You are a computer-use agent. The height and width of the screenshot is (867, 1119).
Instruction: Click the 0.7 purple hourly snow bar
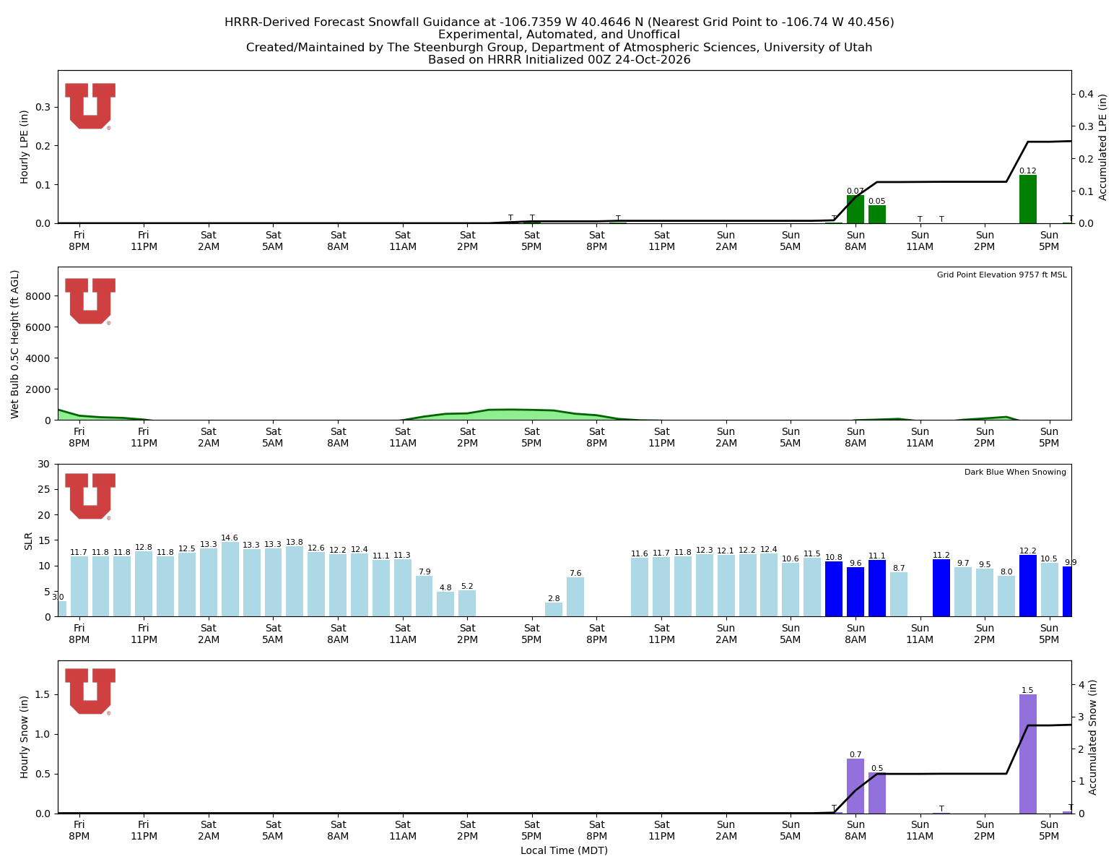[x=855, y=786]
